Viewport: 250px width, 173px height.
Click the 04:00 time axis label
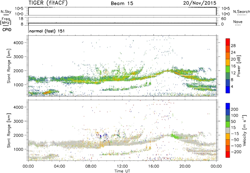[59, 166]
